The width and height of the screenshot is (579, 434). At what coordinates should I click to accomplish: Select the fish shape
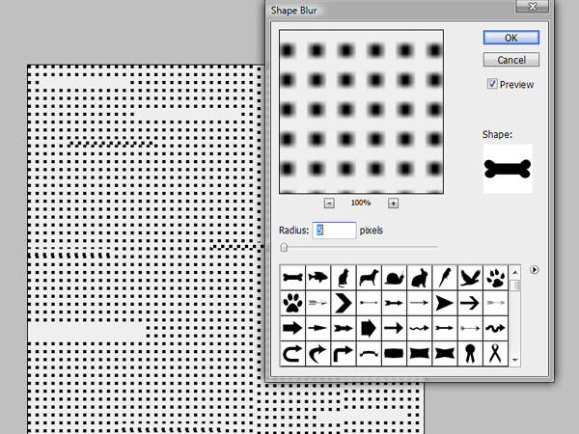coord(317,277)
